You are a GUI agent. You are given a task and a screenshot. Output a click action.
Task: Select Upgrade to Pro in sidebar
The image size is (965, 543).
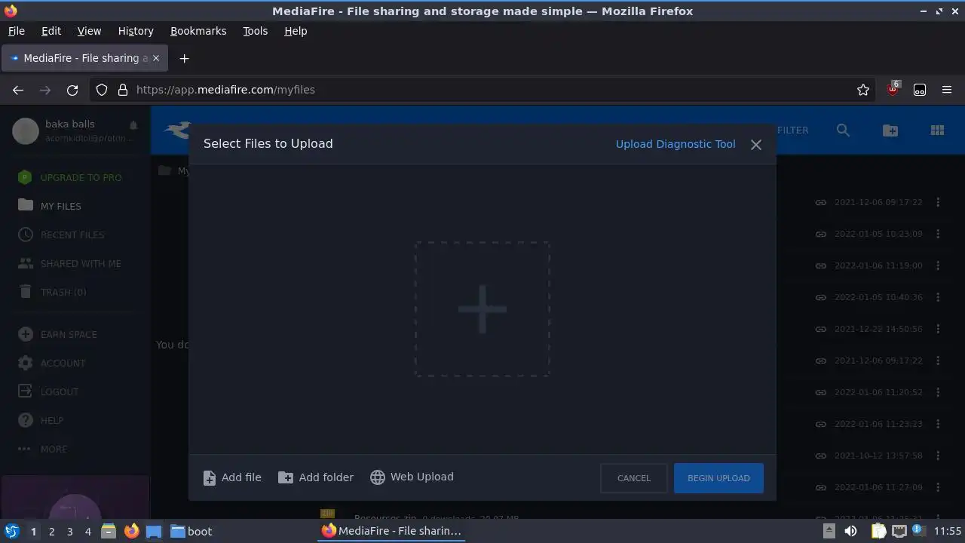click(70, 177)
